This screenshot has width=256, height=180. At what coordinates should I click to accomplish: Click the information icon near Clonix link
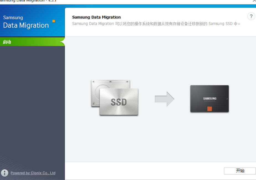point(5,173)
